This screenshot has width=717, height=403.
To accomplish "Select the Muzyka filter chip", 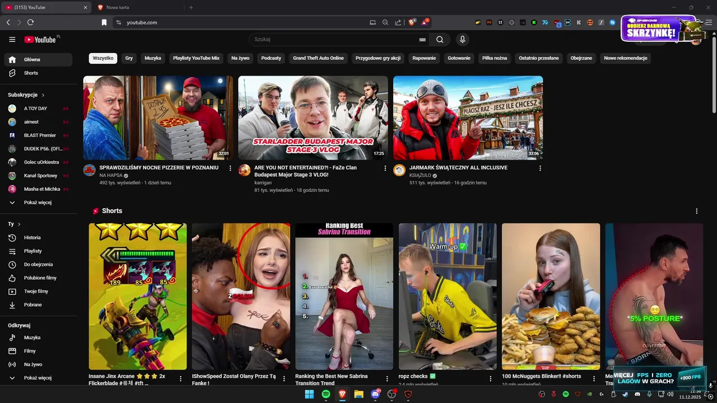I will click(x=153, y=58).
